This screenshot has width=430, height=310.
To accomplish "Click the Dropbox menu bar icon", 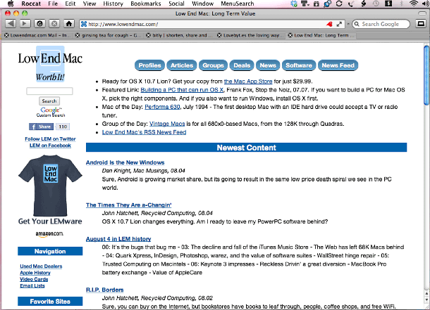I will click(294, 4).
